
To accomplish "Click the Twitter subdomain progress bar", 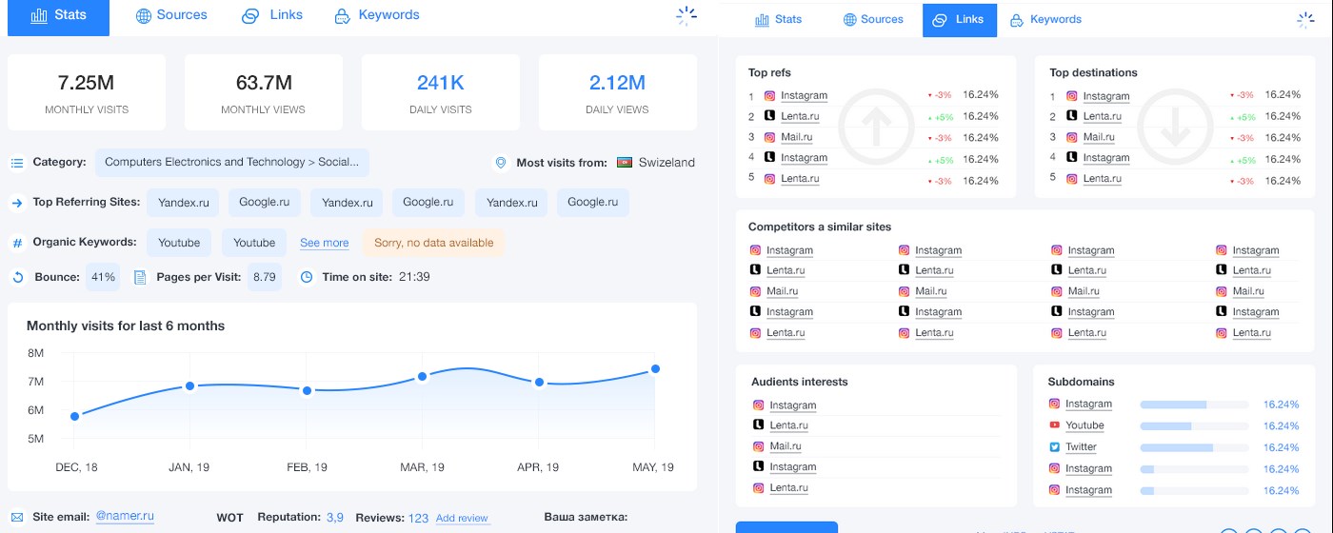I will pos(1194,447).
